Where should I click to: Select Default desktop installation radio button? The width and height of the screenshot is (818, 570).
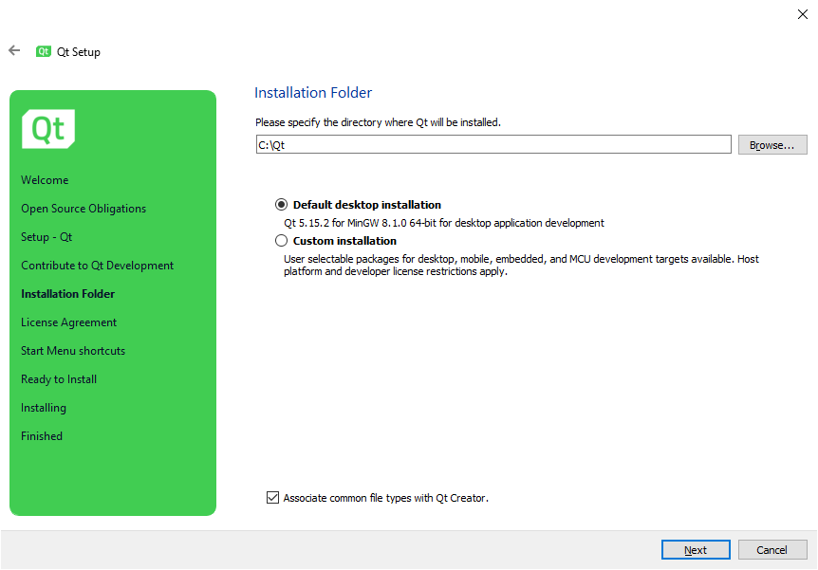281,205
